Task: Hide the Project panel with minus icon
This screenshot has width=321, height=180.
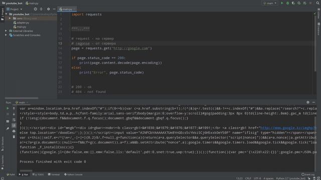Action: pos(54,9)
